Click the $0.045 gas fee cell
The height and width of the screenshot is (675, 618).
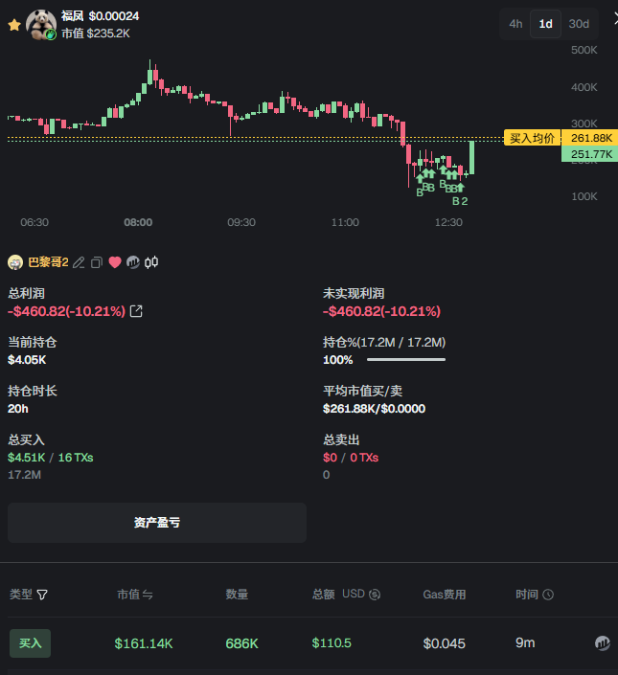444,643
